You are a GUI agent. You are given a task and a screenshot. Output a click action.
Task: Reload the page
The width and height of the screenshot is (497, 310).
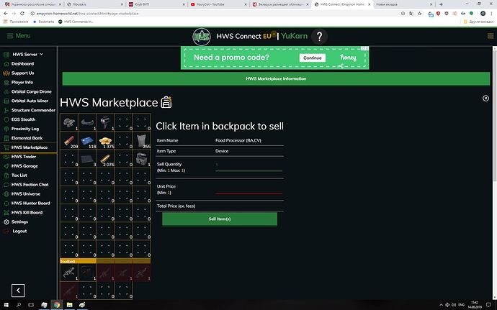pos(22,13)
